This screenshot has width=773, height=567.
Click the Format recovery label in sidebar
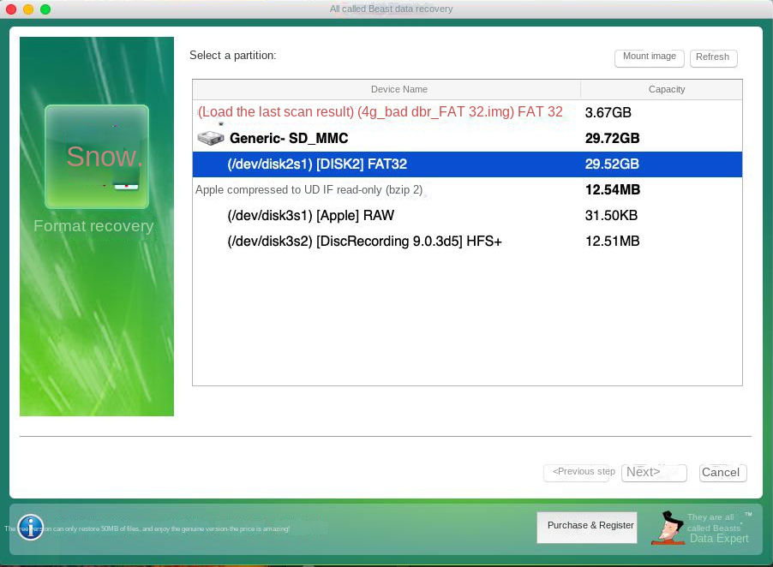pos(93,226)
